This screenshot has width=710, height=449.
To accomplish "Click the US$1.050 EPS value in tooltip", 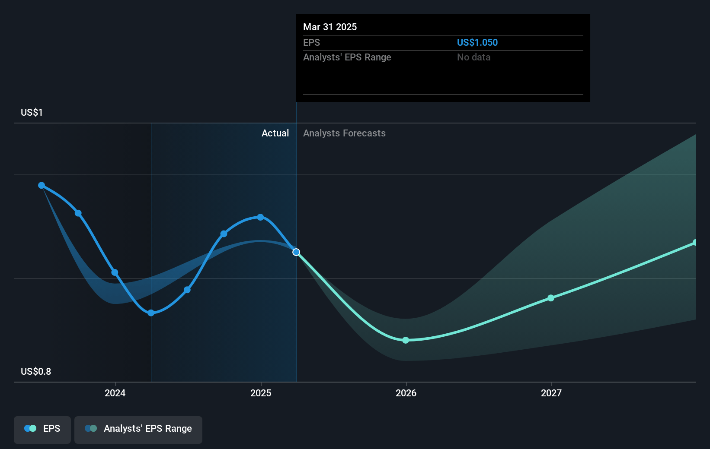I will pyautogui.click(x=477, y=42).
